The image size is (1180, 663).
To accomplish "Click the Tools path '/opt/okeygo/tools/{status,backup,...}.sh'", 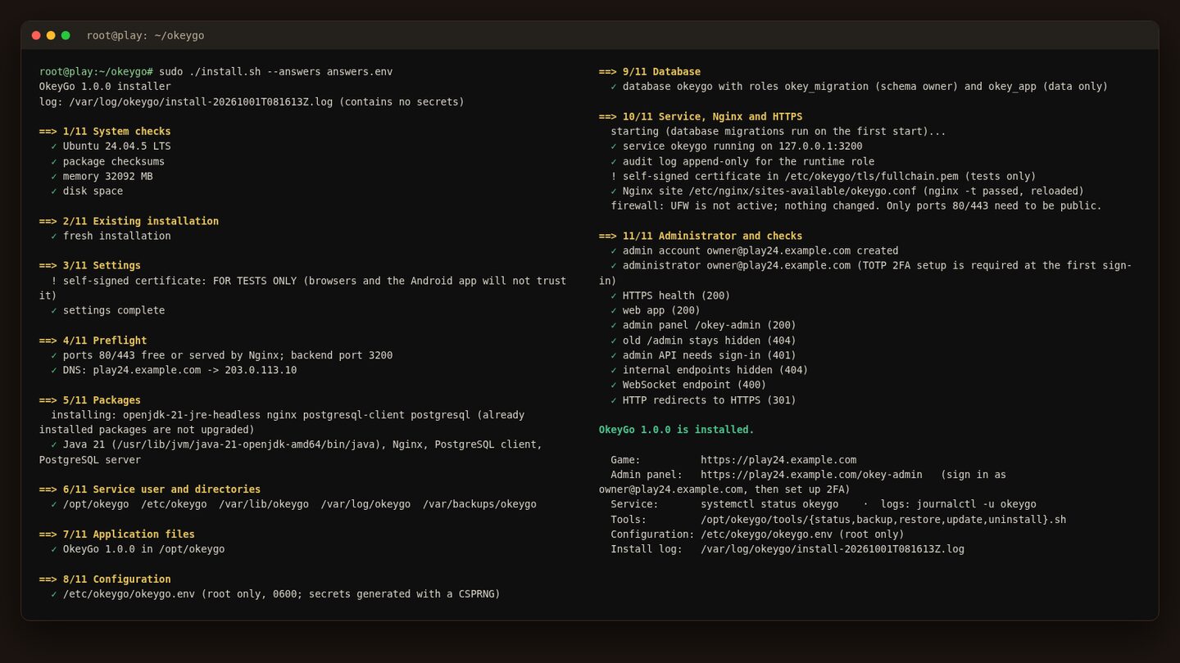I will (x=883, y=520).
